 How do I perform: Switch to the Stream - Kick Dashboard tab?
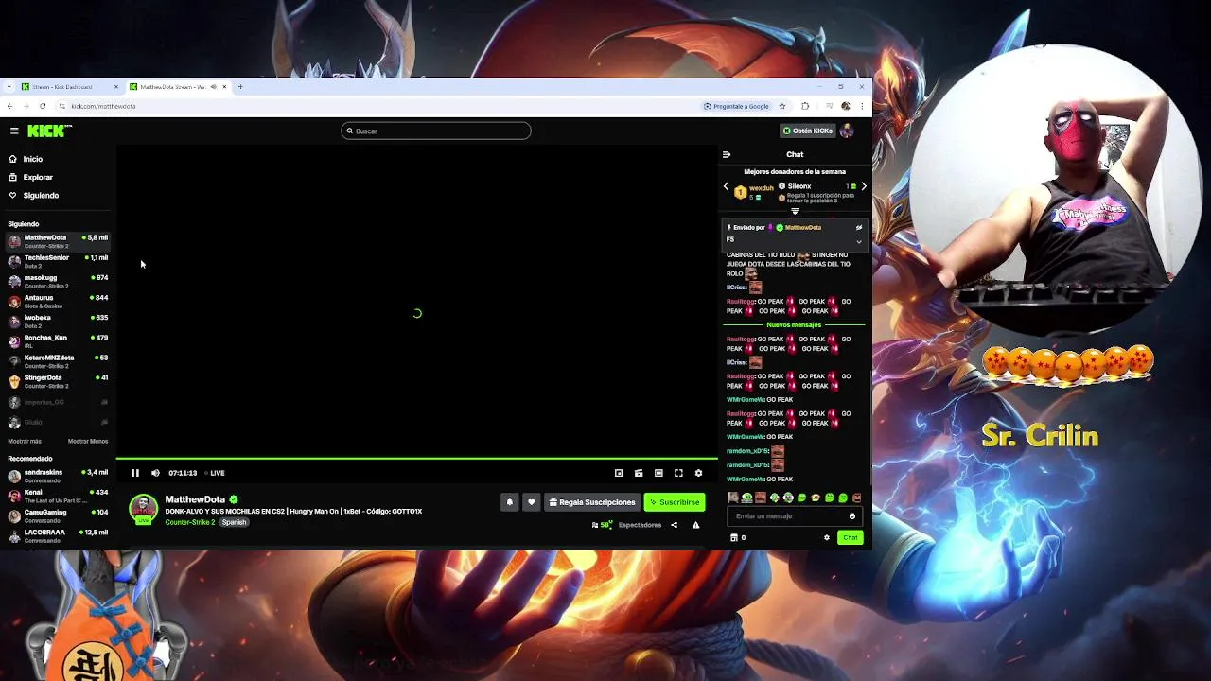[69, 86]
